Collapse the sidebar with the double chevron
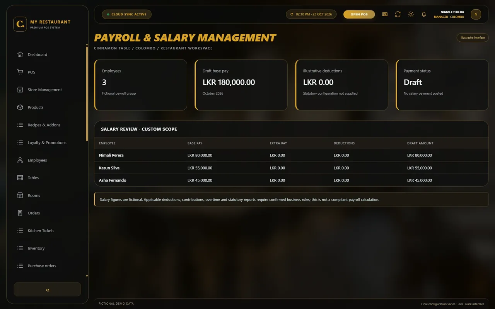The image size is (495, 309). coord(48,290)
